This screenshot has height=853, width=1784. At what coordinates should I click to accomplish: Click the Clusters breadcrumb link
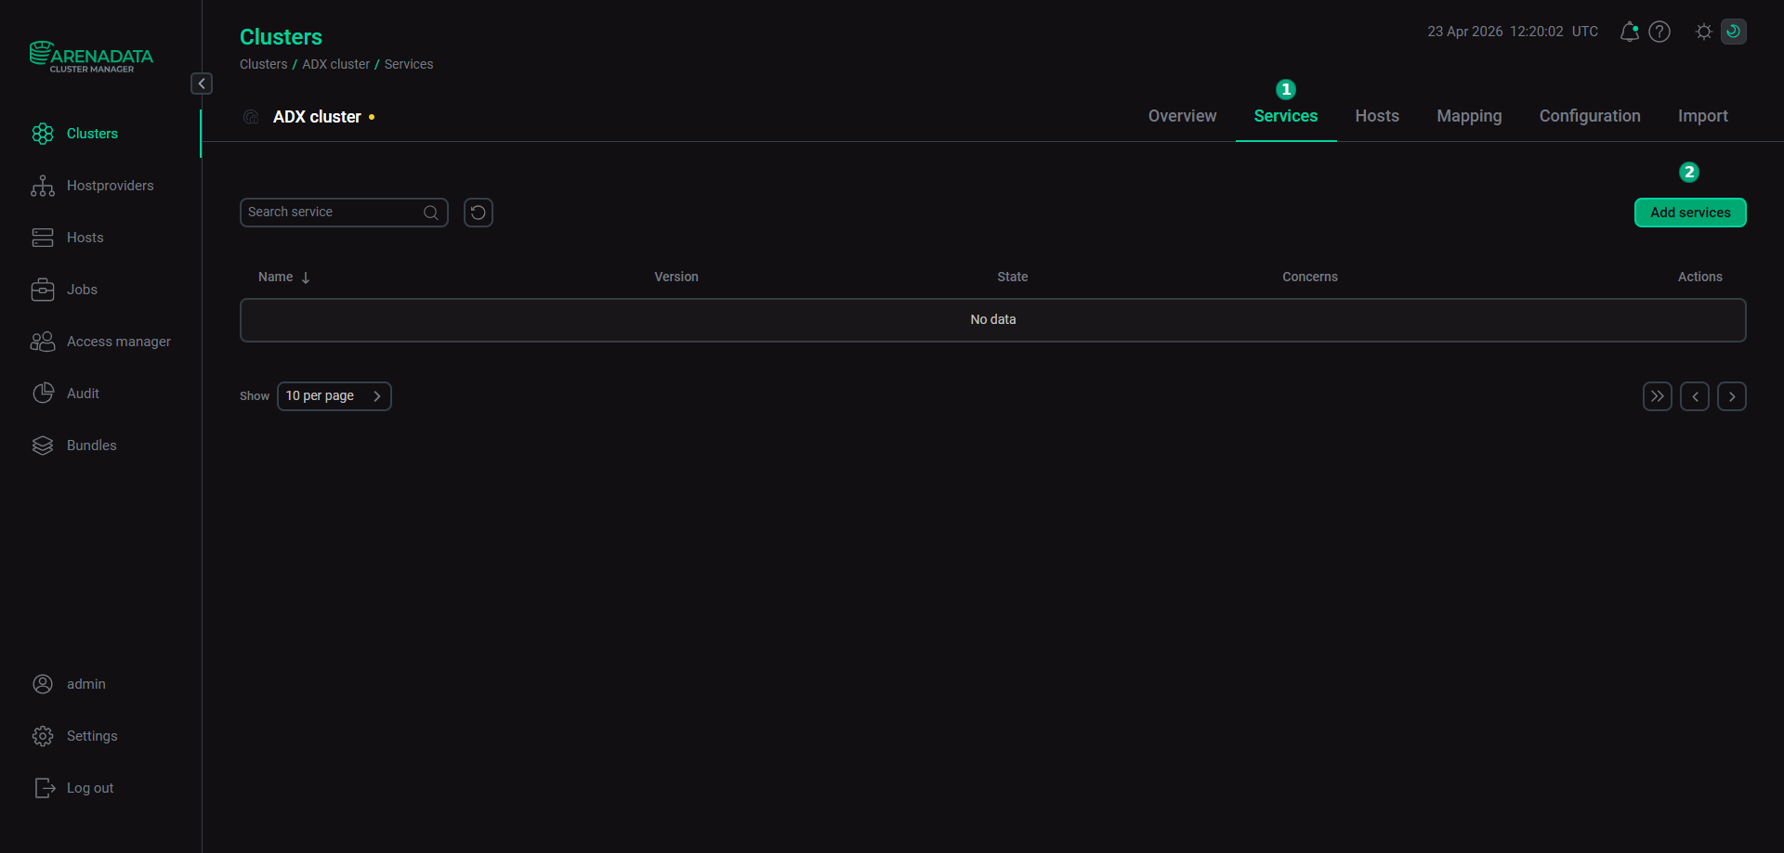point(264,64)
